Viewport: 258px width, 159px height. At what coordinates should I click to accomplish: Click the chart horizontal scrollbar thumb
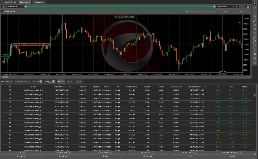[x=5, y=77]
